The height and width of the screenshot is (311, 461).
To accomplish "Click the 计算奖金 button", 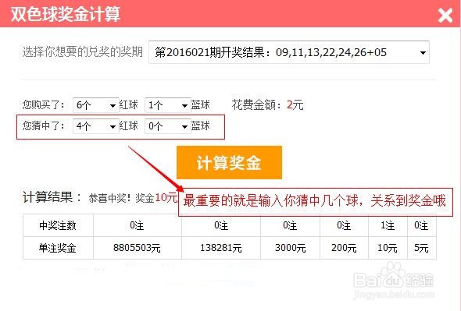I will (x=229, y=162).
